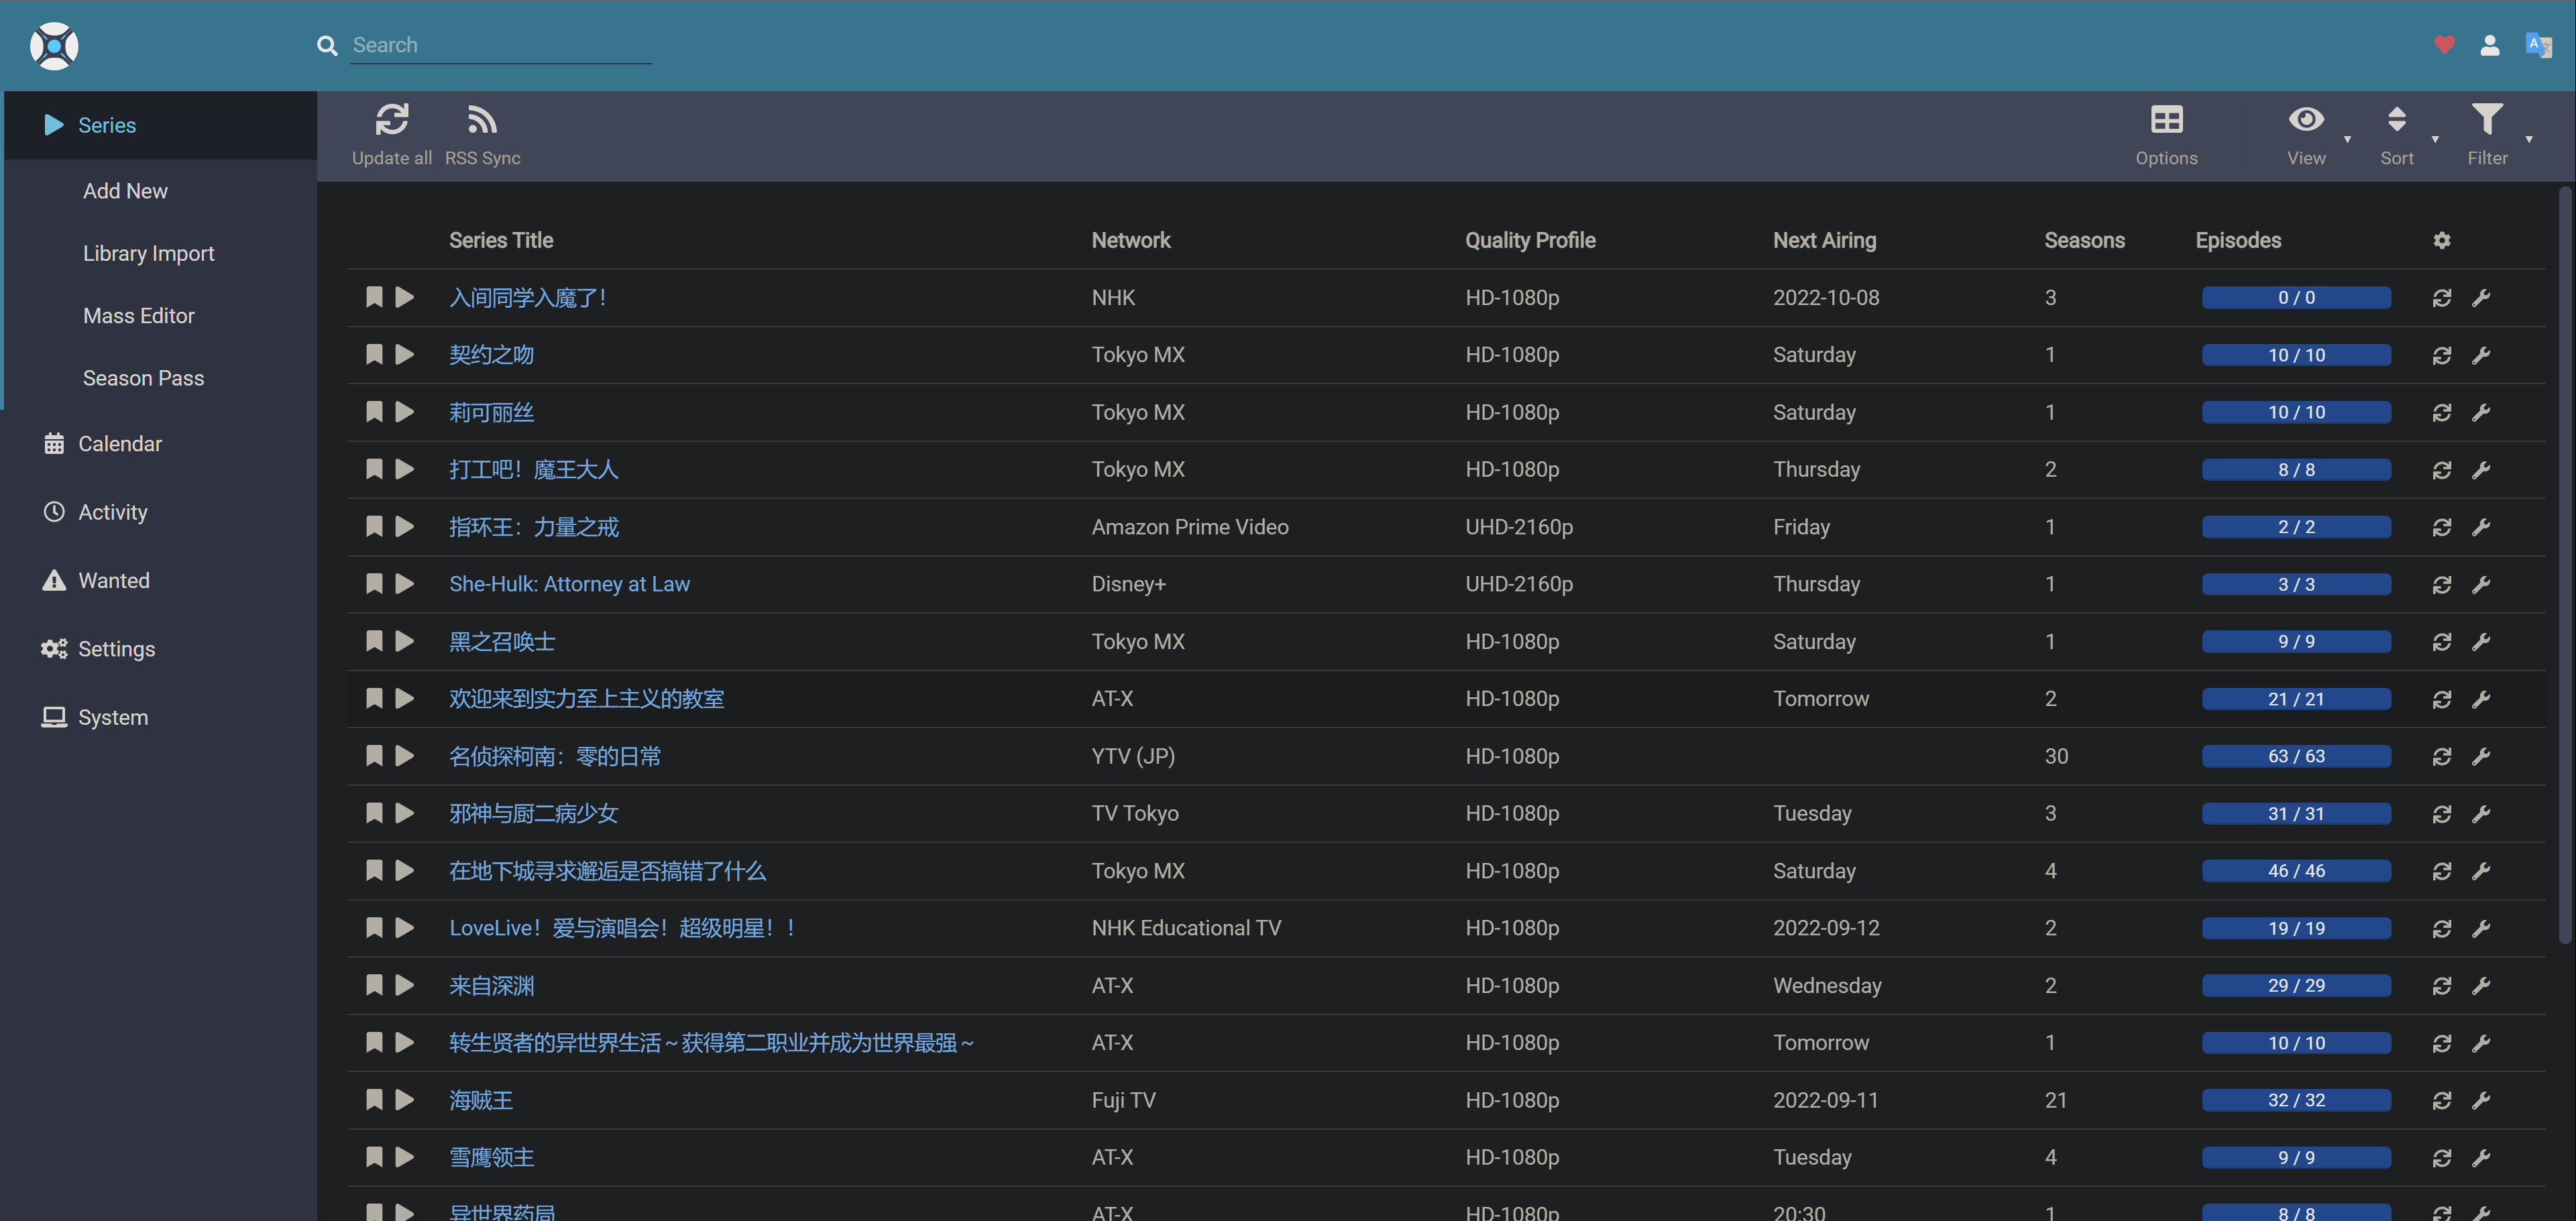
Task: Open Season Pass page
Action: point(143,378)
